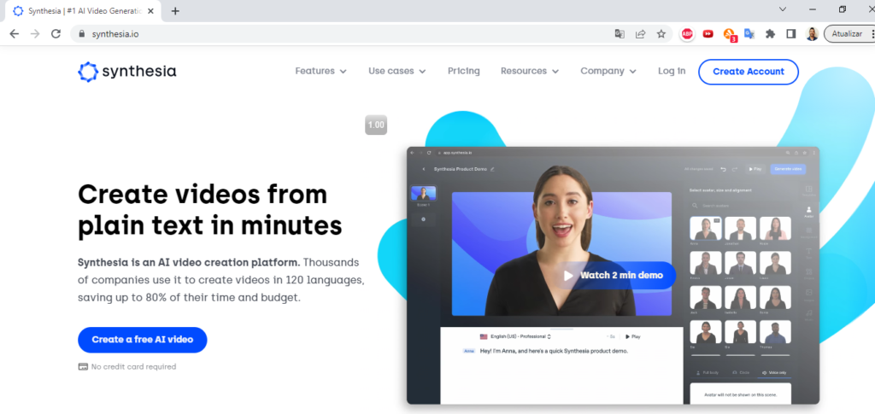Click the 1.00 video speed badge
The width and height of the screenshot is (875, 414).
376,125
